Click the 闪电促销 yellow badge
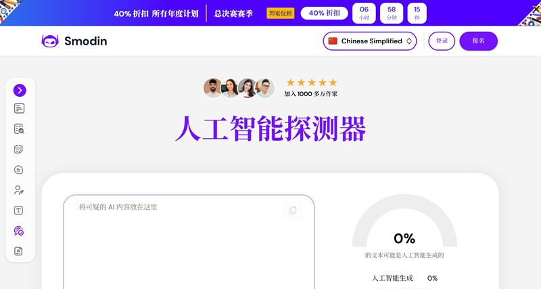Image resolution: width=541 pixels, height=289 pixels. click(x=280, y=13)
